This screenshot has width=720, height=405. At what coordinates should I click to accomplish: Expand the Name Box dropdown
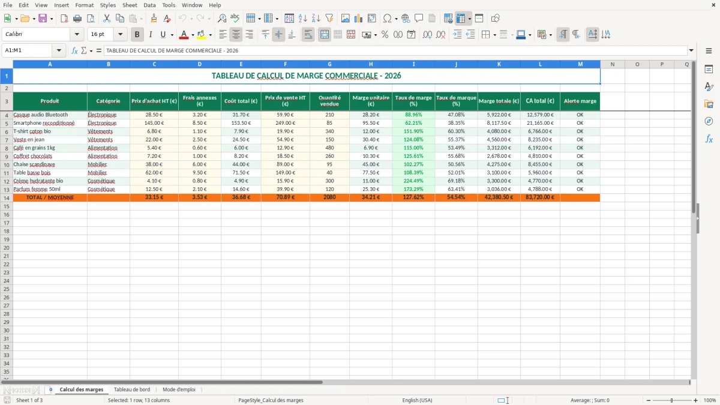tap(59, 50)
